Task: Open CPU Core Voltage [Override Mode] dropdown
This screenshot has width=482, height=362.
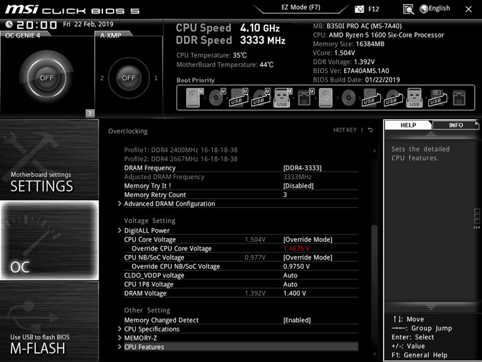Action: (x=308, y=239)
